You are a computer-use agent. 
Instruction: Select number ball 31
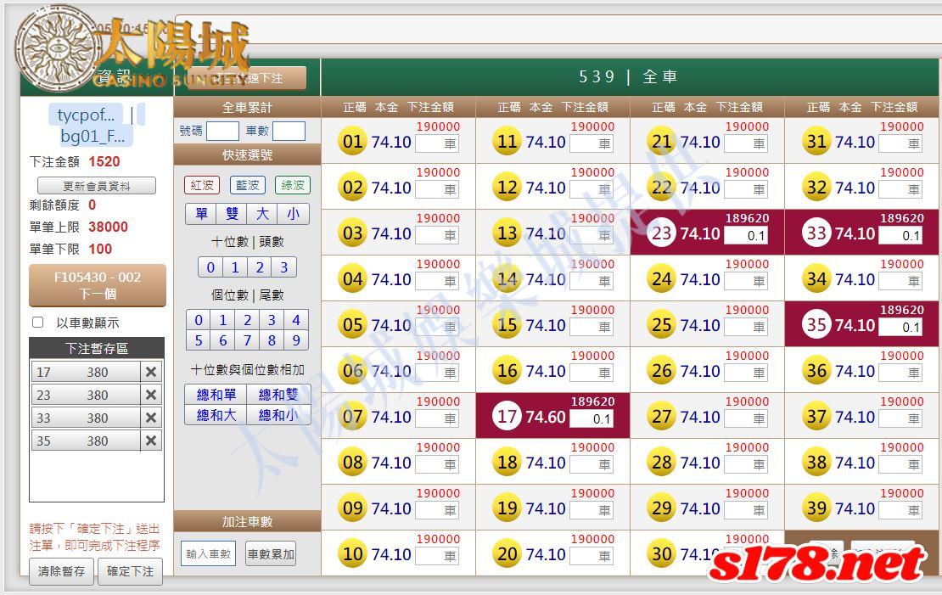pyautogui.click(x=816, y=141)
